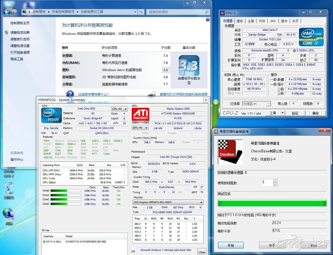The height and width of the screenshot is (255, 333).
Task: Click the CPU Turbo operating point row
Action: 83,178
